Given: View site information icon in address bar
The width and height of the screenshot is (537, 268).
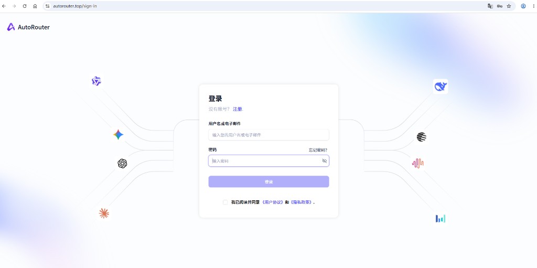Looking at the screenshot, I should (48, 6).
